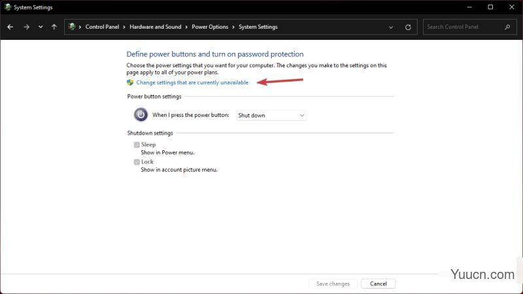This screenshot has width=523, height=294.
Task: Click the shield icon beside Change settings
Action: (x=130, y=83)
